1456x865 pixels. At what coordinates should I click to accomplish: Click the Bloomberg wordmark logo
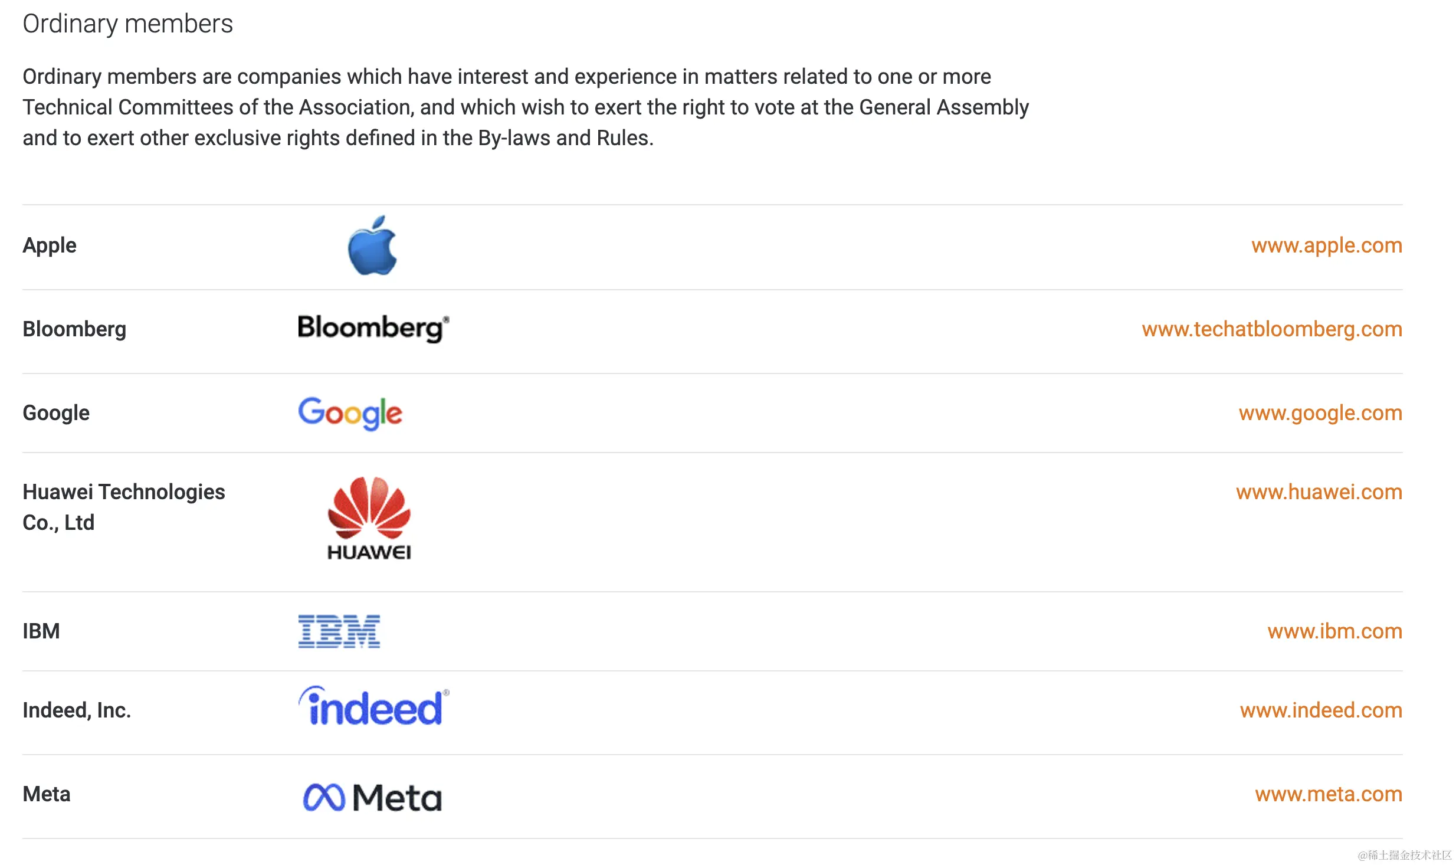[373, 329]
